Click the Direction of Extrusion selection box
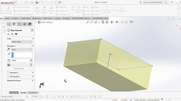Image resolution: width=181 pixels, height=101 pixels. [x=22, y=55]
